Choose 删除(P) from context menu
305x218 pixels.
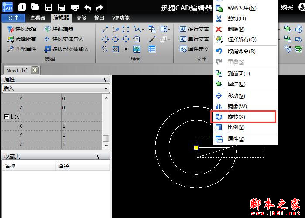[x=246, y=29]
